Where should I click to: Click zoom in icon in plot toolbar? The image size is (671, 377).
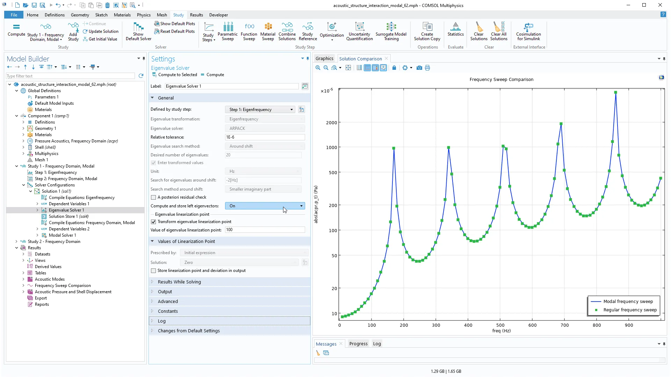[318, 68]
